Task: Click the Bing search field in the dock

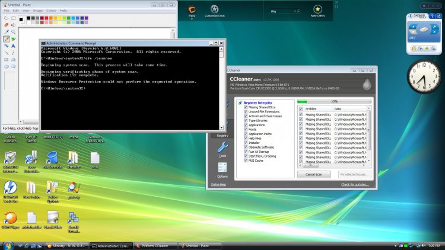Action: 285,11
